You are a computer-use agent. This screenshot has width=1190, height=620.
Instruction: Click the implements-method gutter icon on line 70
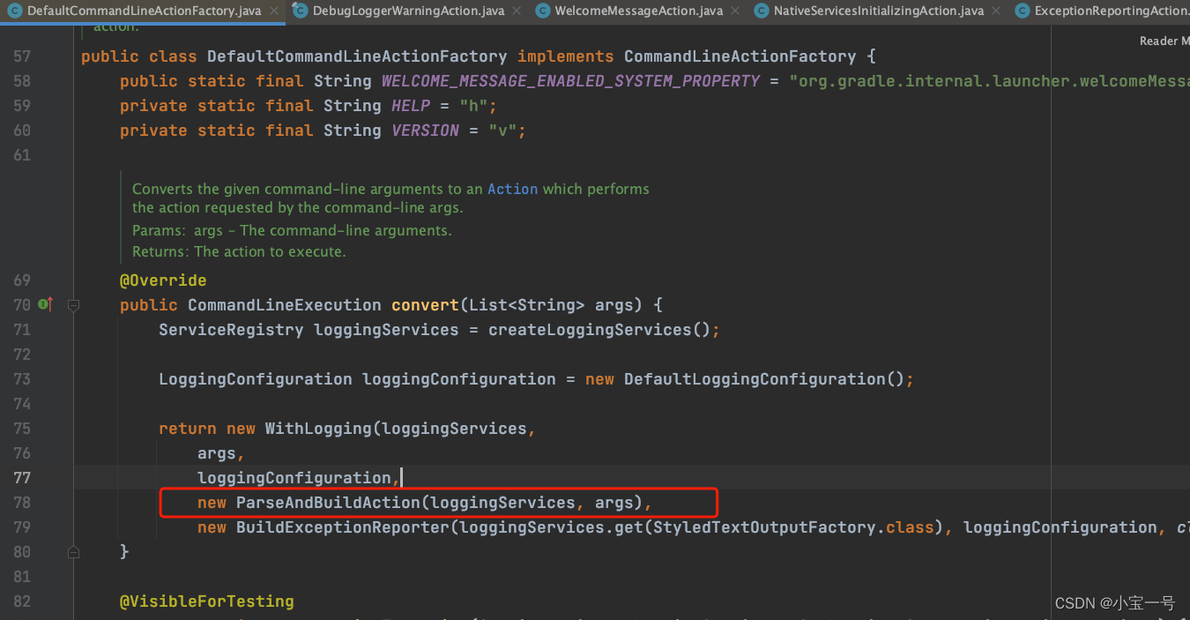tap(46, 305)
